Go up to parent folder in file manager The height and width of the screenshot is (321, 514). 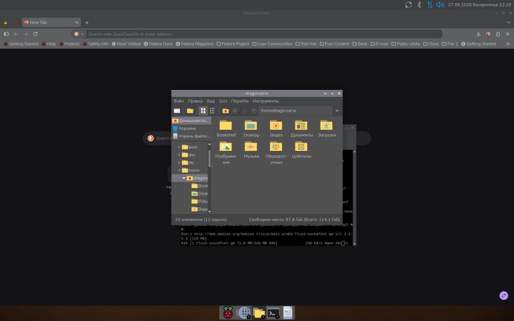[253, 110]
